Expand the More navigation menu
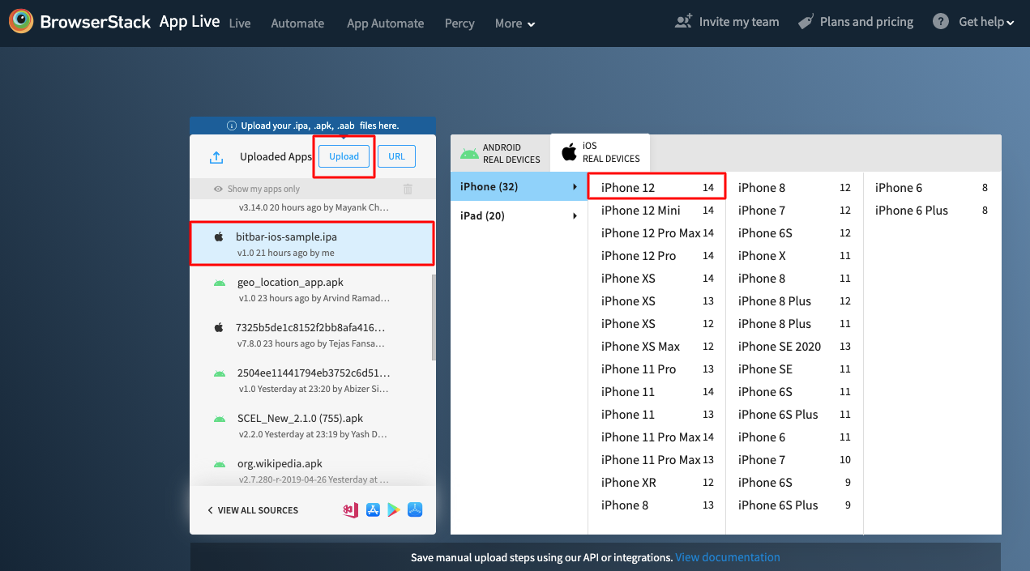 (x=514, y=23)
